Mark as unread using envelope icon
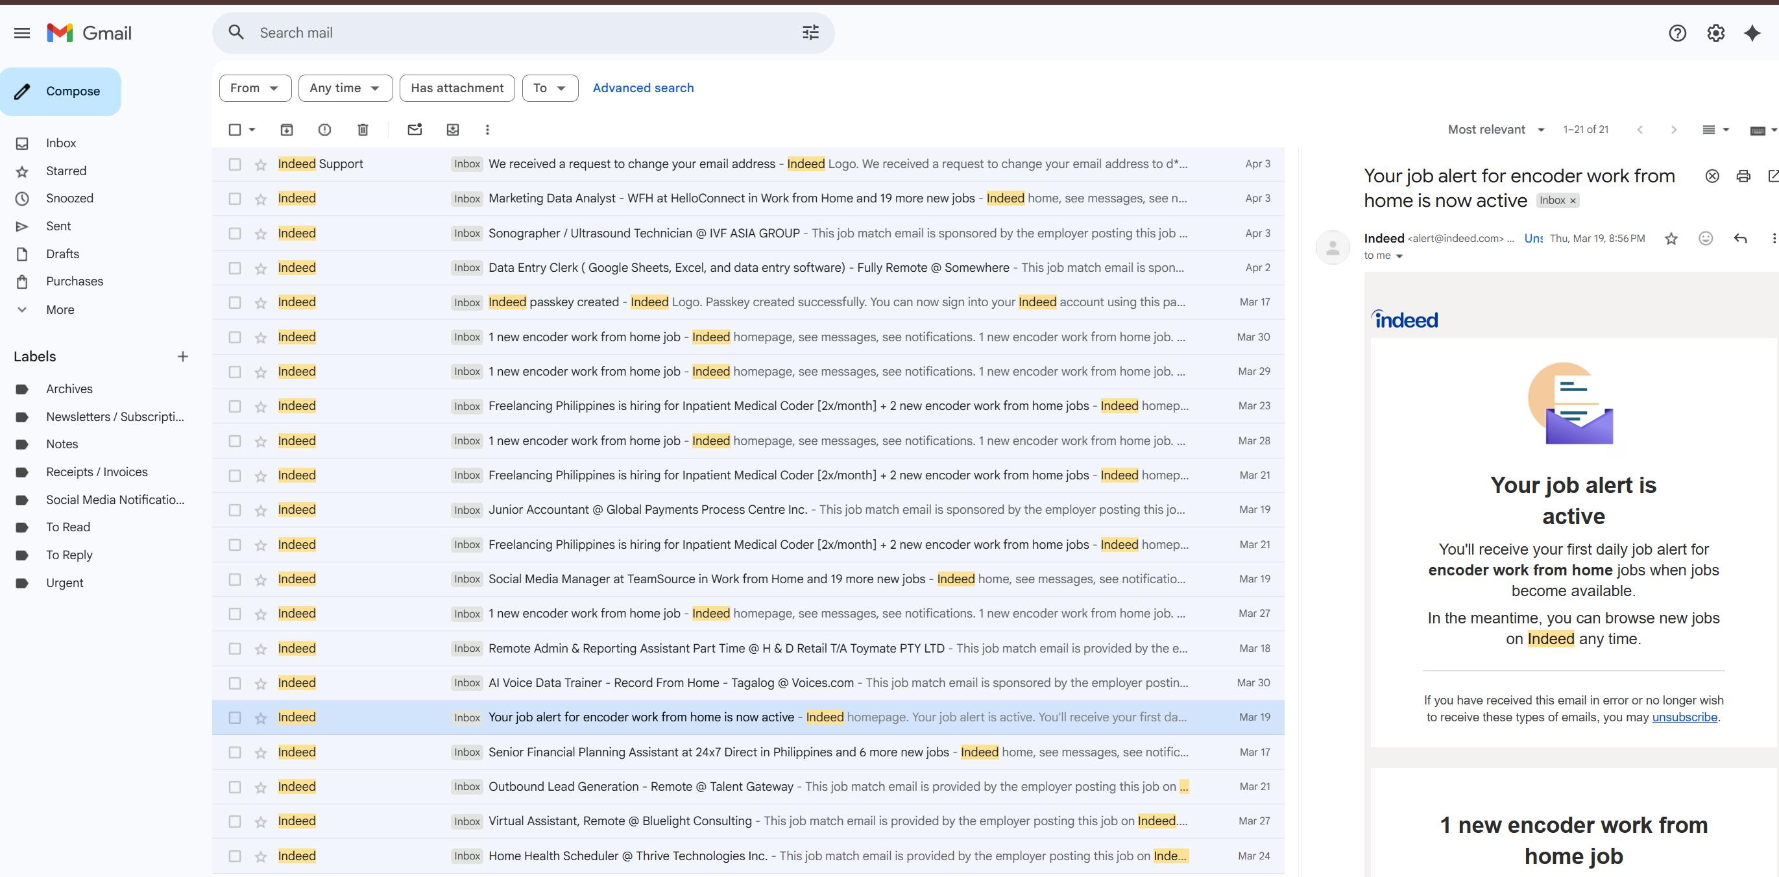Screen dimensions: 1779x877 click(x=415, y=130)
